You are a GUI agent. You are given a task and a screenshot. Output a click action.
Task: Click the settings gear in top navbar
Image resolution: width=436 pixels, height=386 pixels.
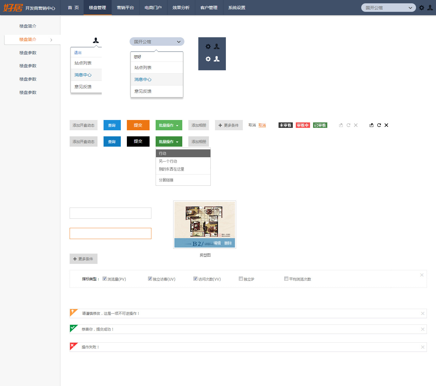coord(421,8)
